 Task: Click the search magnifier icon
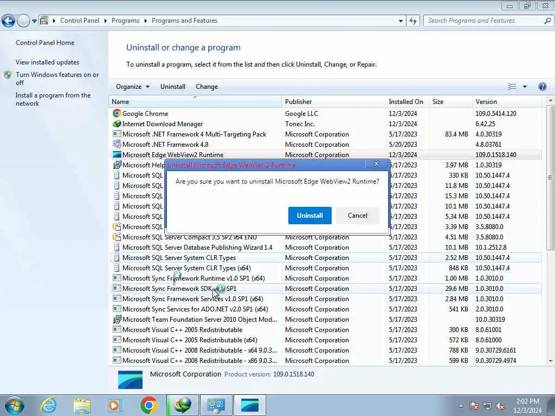click(547, 21)
